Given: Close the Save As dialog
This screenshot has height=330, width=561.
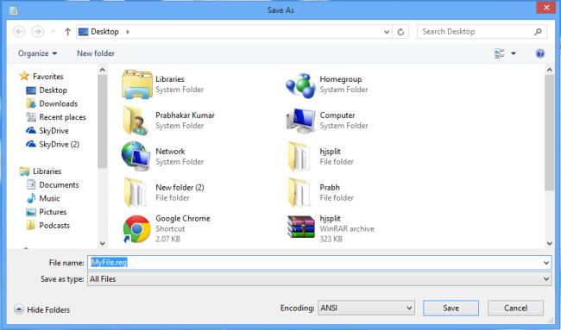Looking at the screenshot, I should tap(546, 8).
